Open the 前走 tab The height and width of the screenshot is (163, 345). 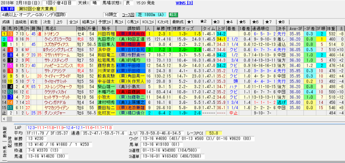34,22
